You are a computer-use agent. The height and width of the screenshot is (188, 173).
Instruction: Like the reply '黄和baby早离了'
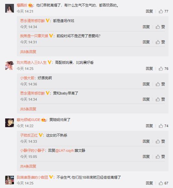[160, 99]
